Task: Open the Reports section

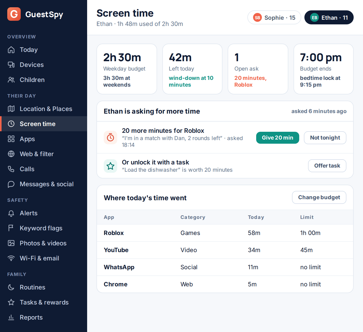Action: pyautogui.click(x=44, y=317)
